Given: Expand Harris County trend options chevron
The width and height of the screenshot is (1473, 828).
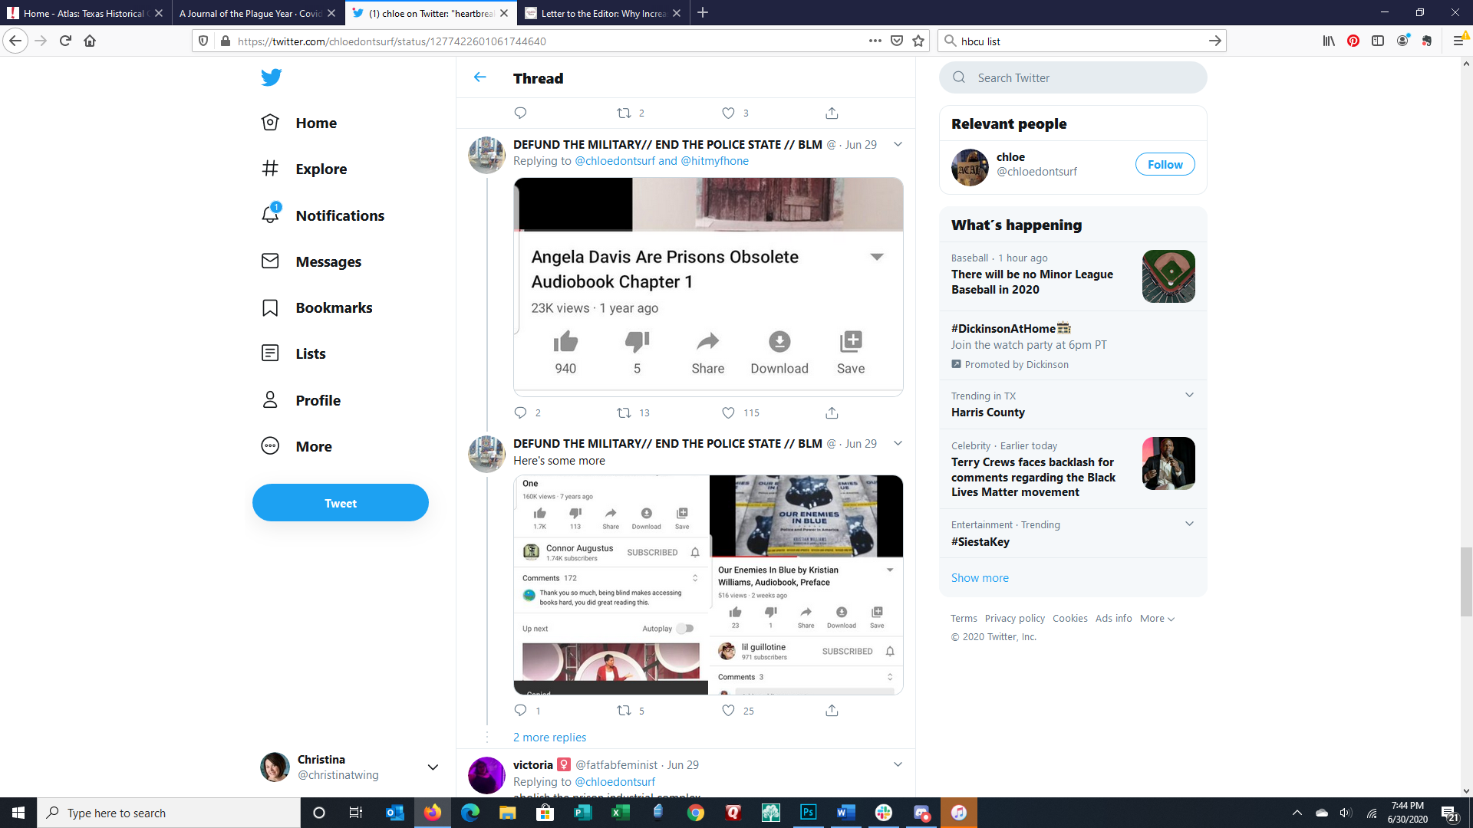Looking at the screenshot, I should 1189,396.
